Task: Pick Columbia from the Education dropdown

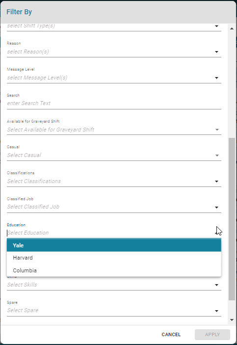Action: pyautogui.click(x=114, y=270)
